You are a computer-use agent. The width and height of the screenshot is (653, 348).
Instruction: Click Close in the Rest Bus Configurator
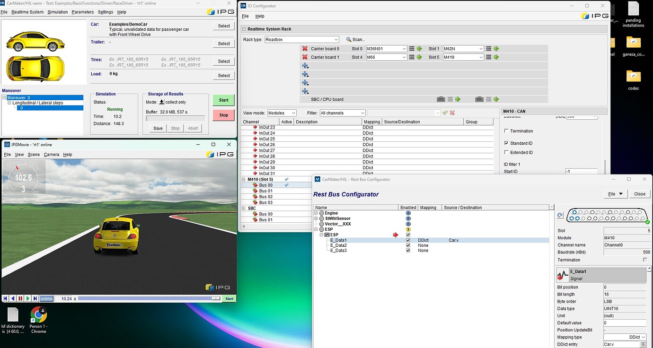point(639,194)
